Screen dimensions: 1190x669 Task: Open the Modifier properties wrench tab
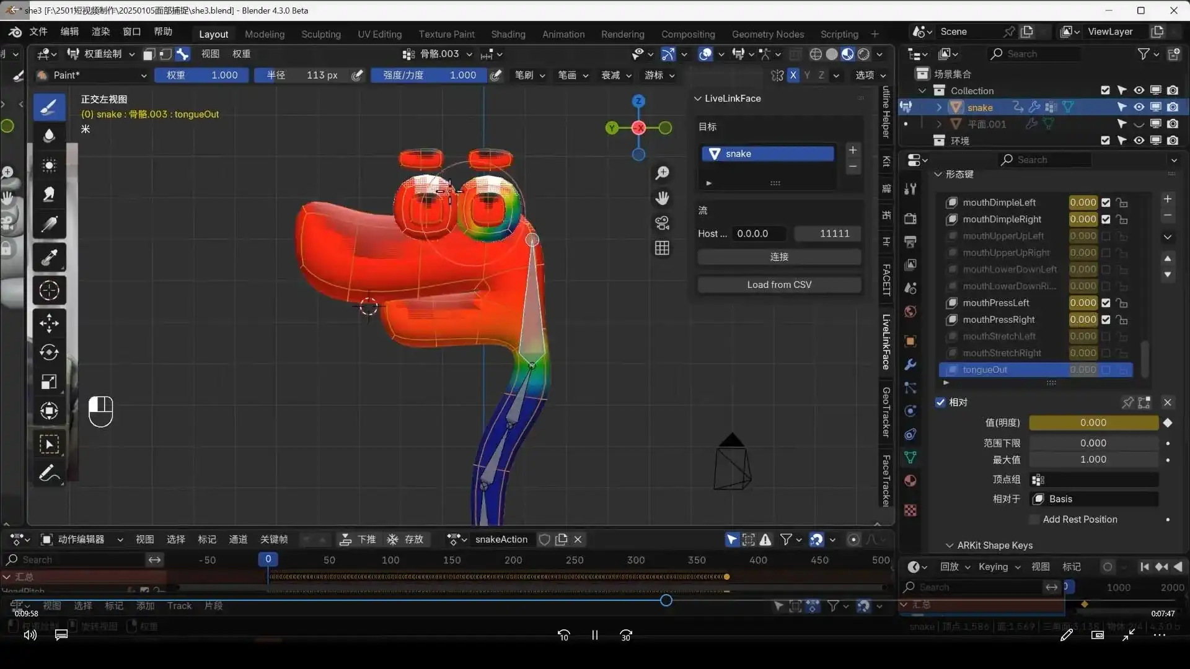tap(910, 365)
